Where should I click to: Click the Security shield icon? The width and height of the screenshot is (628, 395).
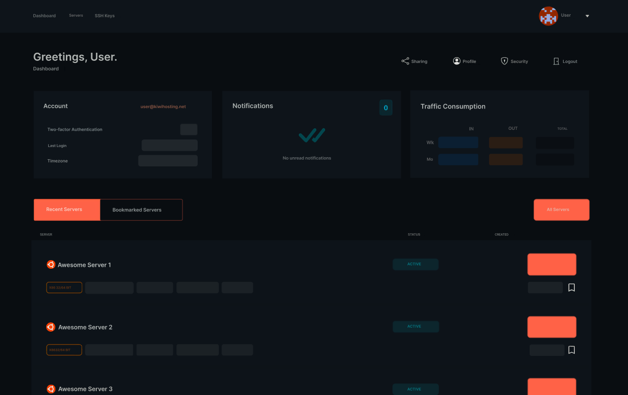[x=504, y=60]
